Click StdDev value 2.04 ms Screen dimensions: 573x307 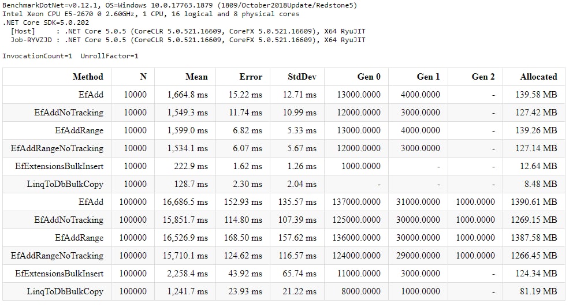302,184
